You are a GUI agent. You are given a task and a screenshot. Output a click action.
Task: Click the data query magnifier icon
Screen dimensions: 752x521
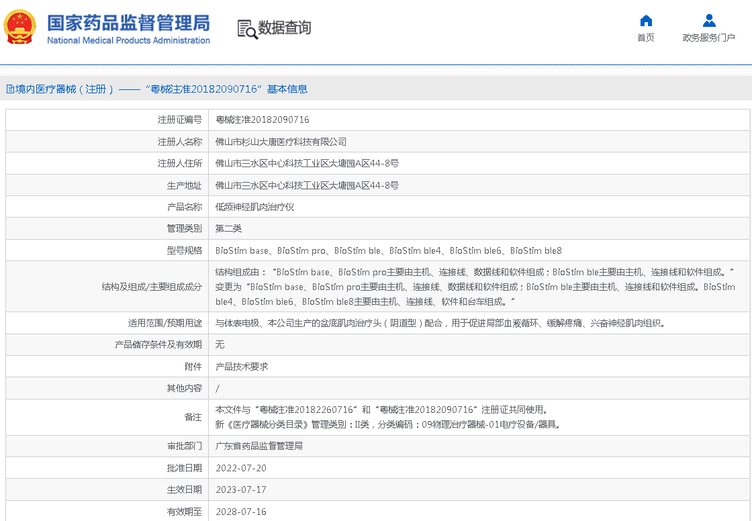(247, 29)
